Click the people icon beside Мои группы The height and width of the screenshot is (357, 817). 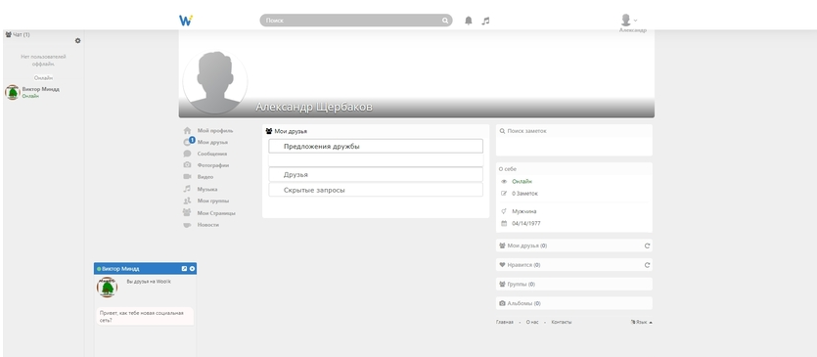click(187, 201)
